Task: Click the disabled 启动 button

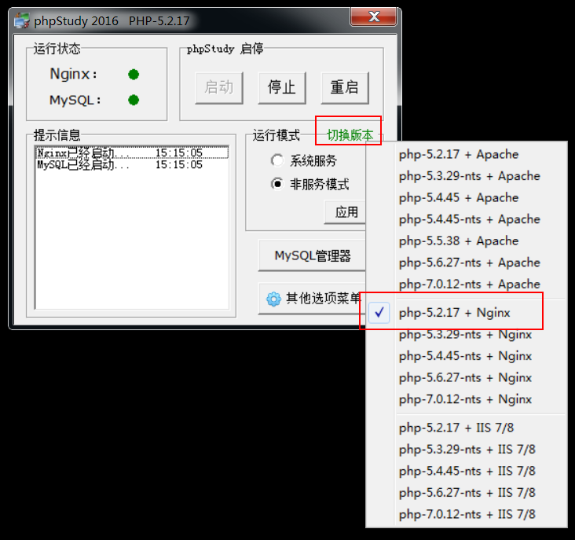Action: [219, 88]
